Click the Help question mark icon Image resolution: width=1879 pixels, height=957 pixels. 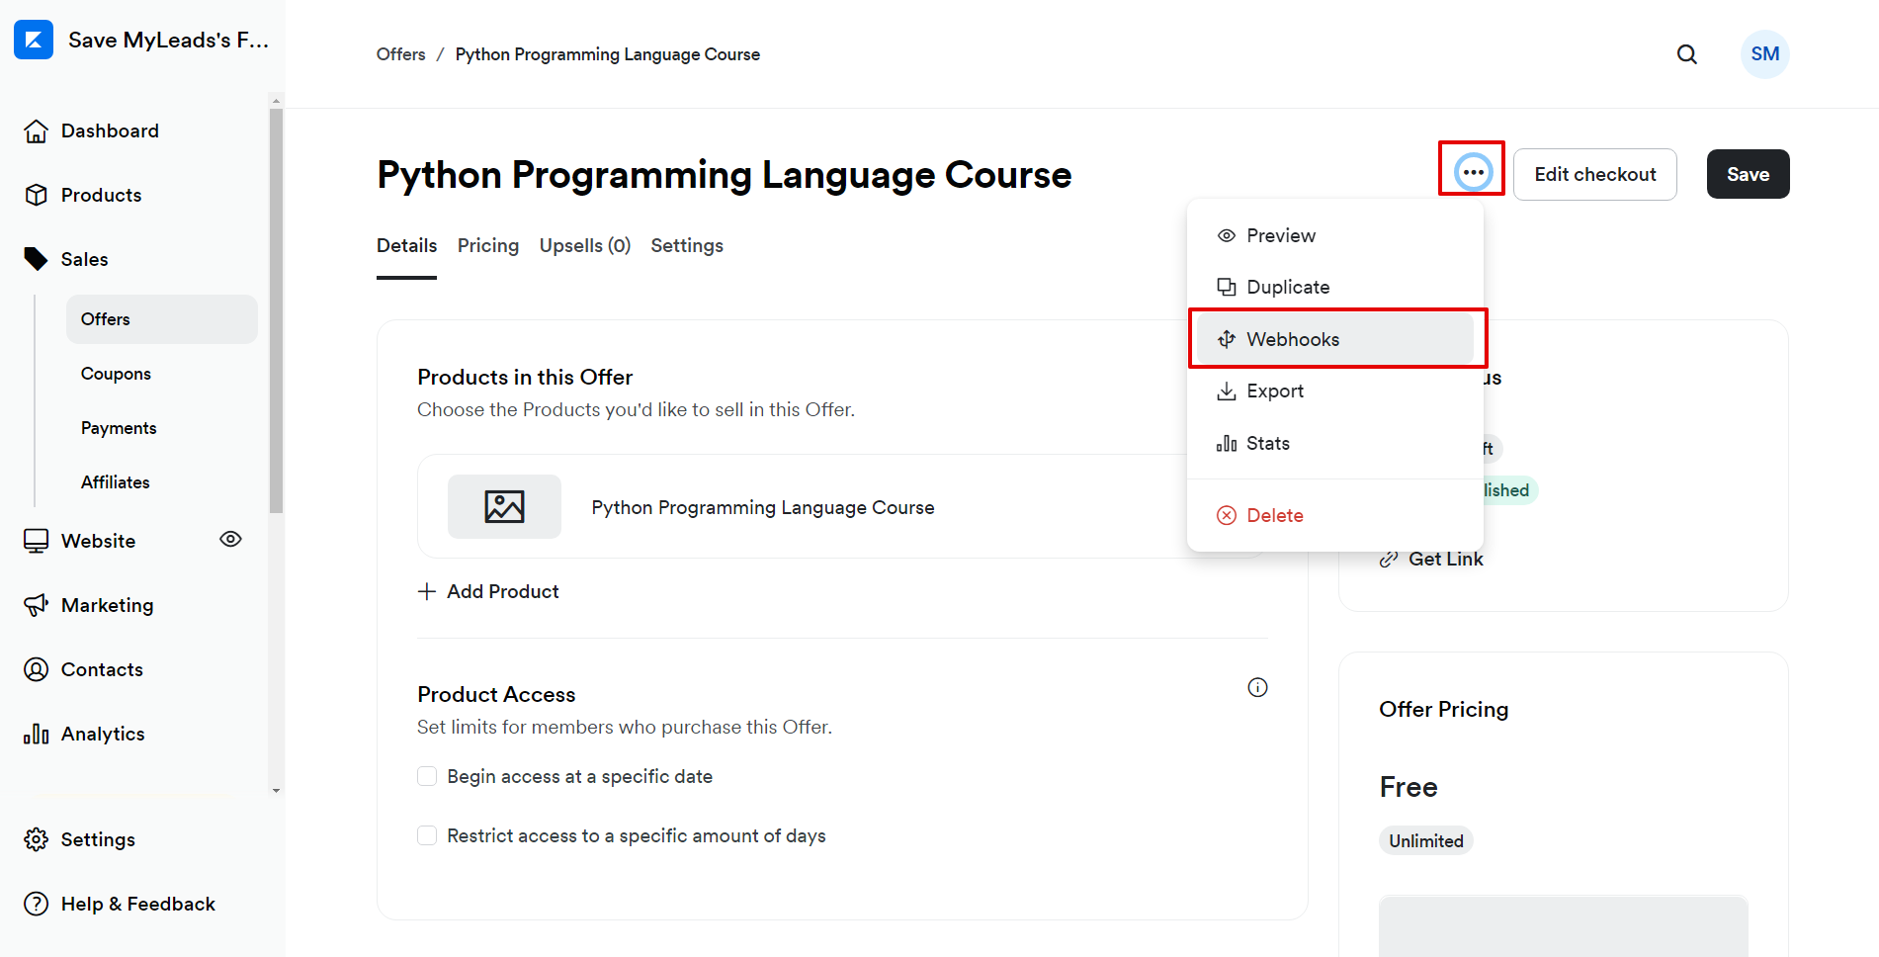click(37, 904)
